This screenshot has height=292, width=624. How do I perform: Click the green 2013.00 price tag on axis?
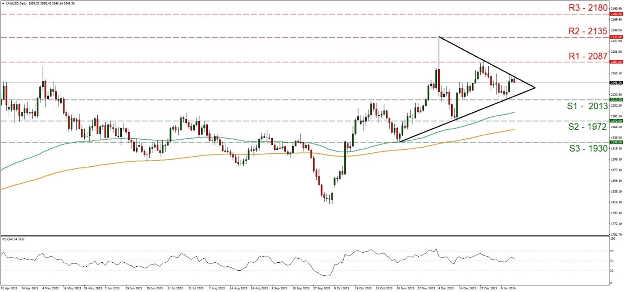(x=616, y=100)
